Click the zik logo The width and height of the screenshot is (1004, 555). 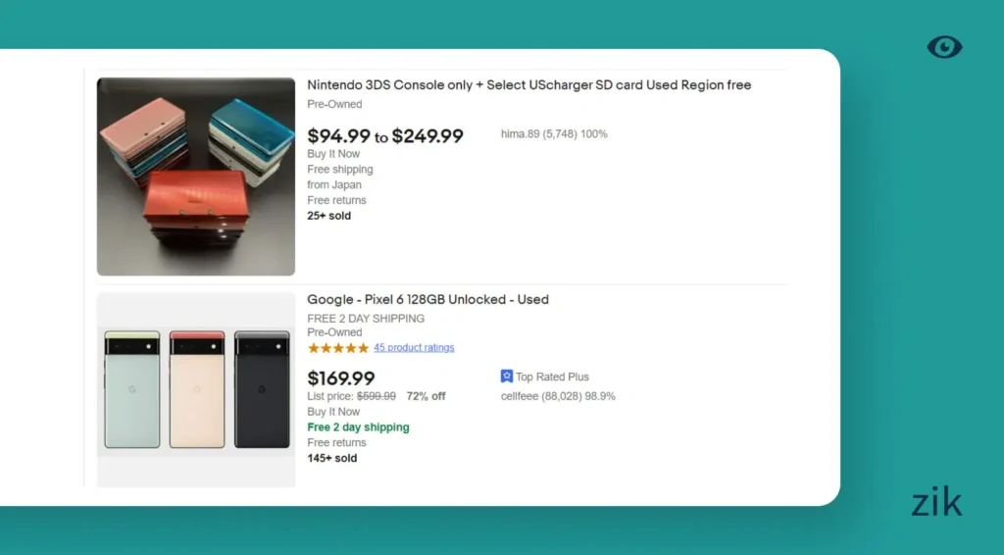coord(936,503)
